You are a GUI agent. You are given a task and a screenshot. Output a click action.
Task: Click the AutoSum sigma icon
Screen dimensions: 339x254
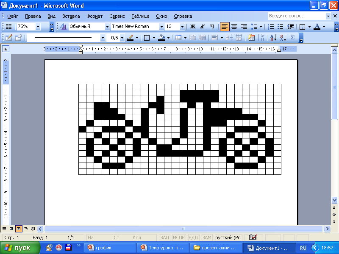[x=292, y=38]
